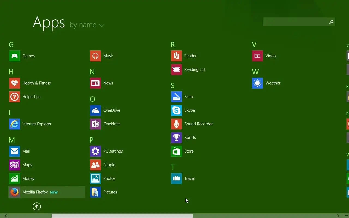Select the letter T group header
The height and width of the screenshot is (218, 349).
pos(173,167)
